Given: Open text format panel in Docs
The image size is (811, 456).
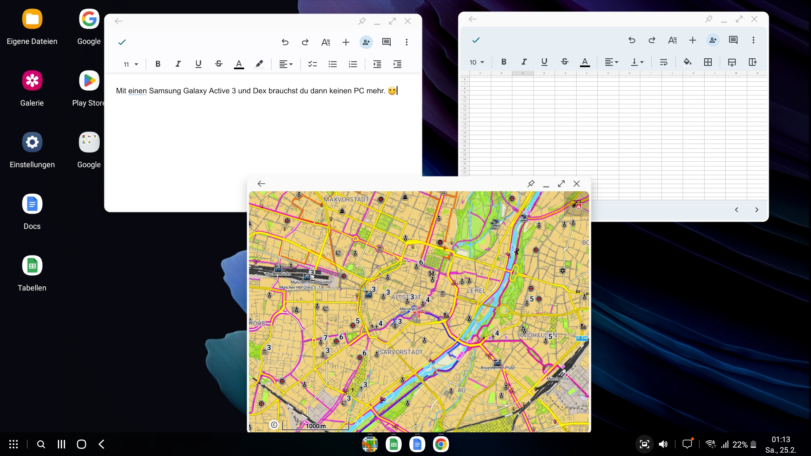Looking at the screenshot, I should (x=326, y=42).
